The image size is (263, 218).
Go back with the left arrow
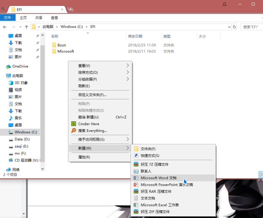click(x=5, y=27)
